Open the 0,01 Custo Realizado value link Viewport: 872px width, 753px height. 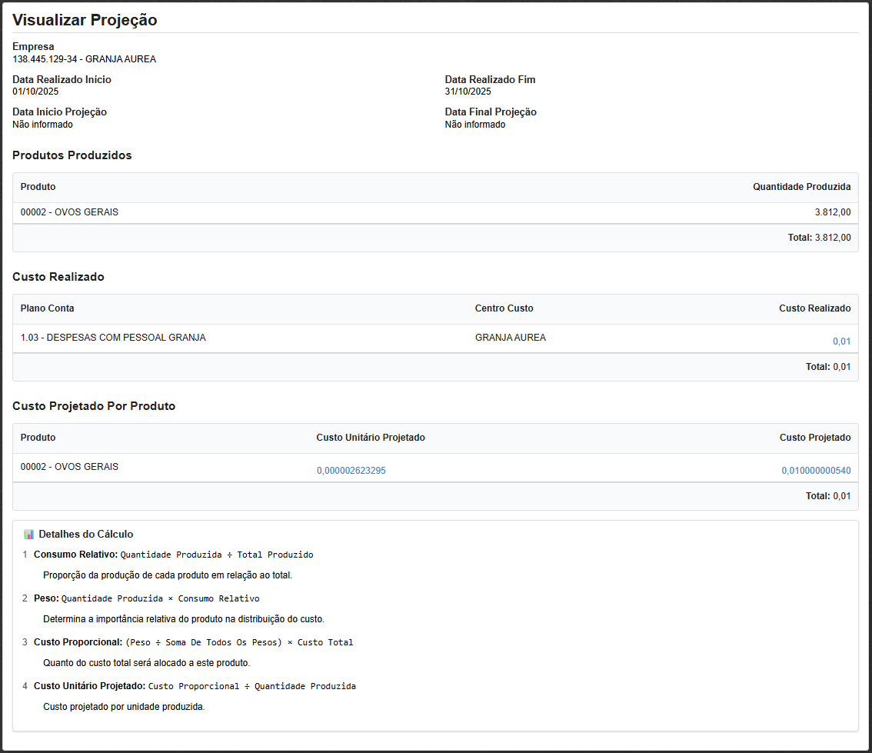coord(841,342)
